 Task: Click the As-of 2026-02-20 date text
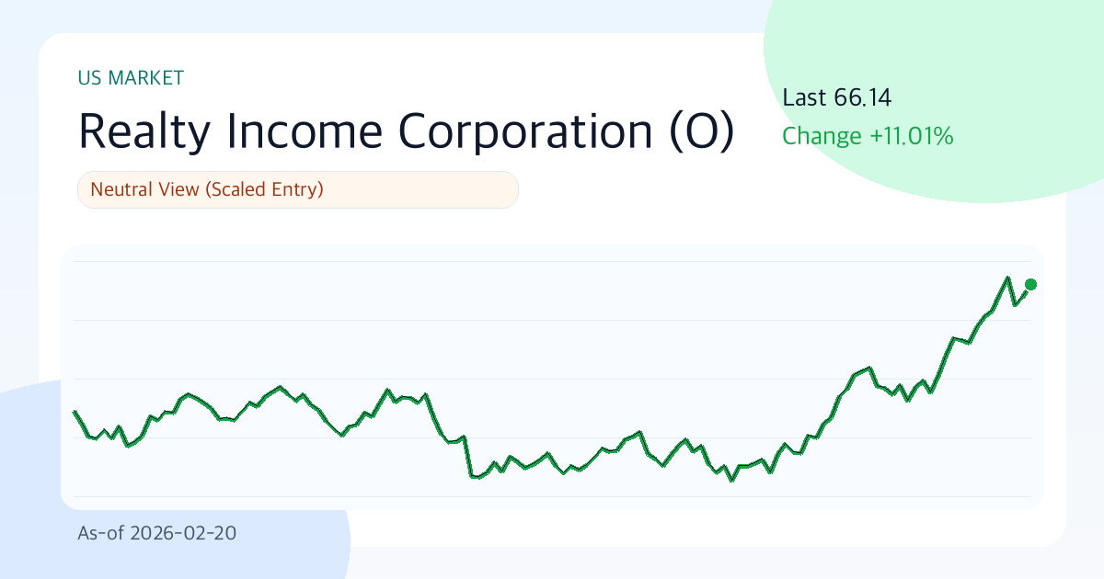pyautogui.click(x=156, y=533)
